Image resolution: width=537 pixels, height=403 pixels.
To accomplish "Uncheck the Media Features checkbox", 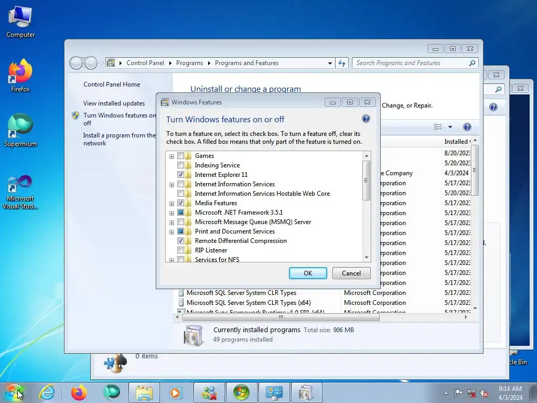I will point(180,203).
